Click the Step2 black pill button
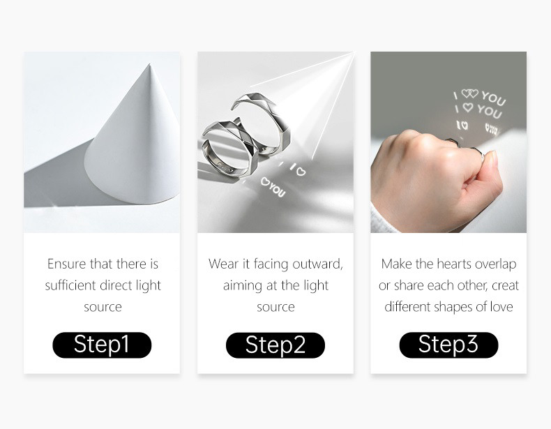The width and height of the screenshot is (551, 429). coord(275,345)
